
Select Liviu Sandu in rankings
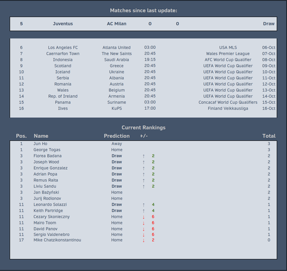coord(45,187)
